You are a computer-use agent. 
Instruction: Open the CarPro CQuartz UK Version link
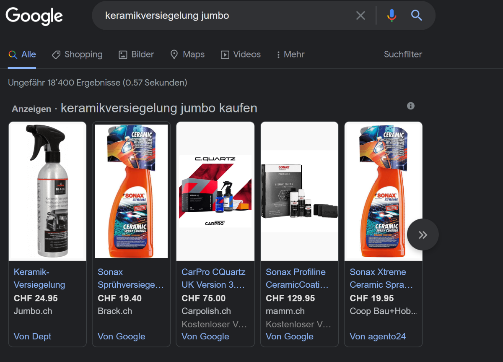tap(213, 278)
